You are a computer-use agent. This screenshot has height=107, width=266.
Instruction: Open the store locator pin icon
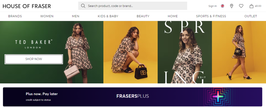tap(231, 6)
